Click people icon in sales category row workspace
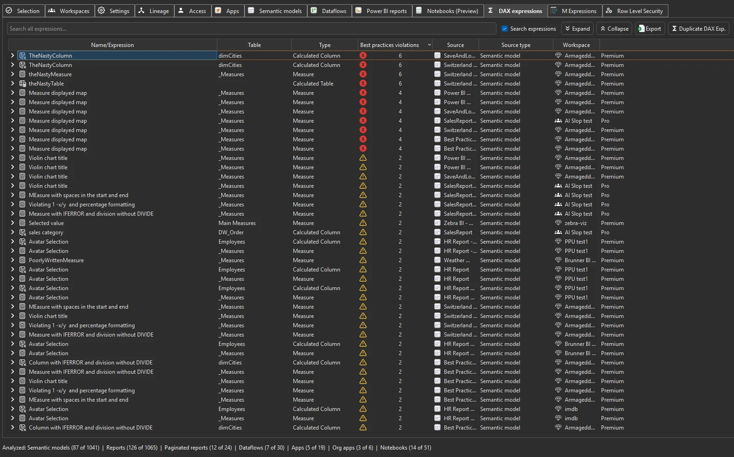Image resolution: width=734 pixels, height=457 pixels. [x=558, y=232]
